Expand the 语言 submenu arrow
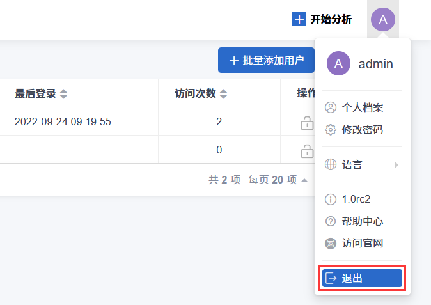The image size is (431, 305). (x=396, y=165)
